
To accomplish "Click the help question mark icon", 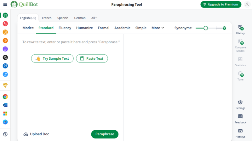I will point(5,134).
